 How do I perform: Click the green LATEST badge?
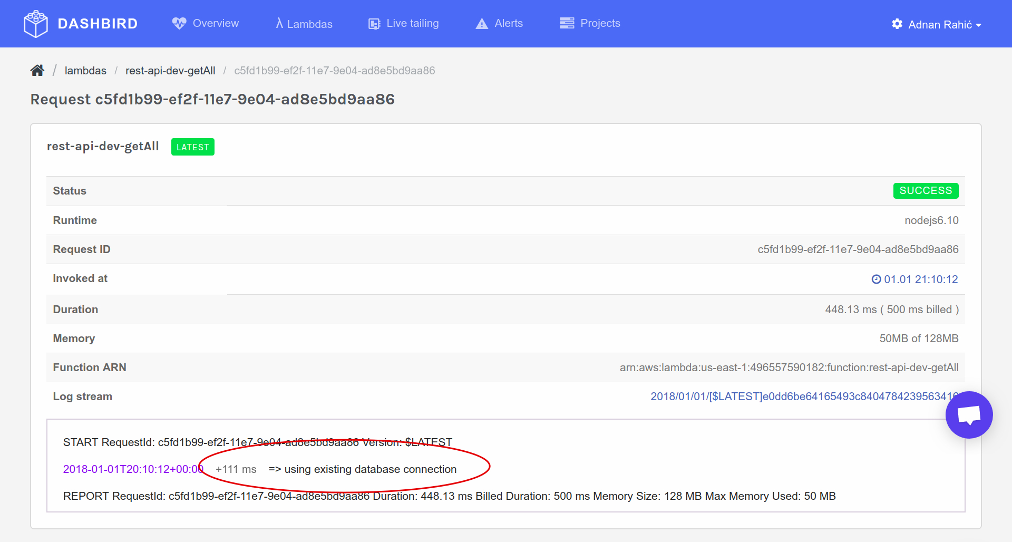pos(193,147)
